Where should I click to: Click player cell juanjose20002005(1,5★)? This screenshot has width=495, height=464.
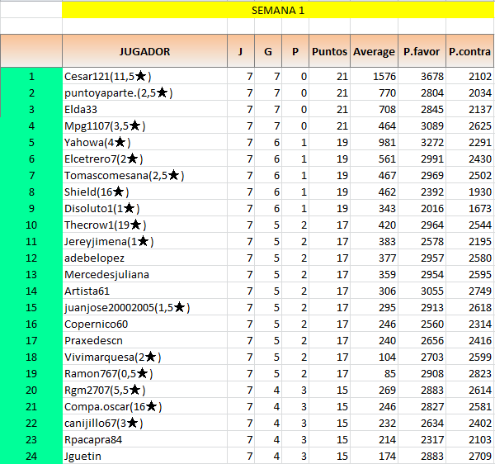coord(127,308)
